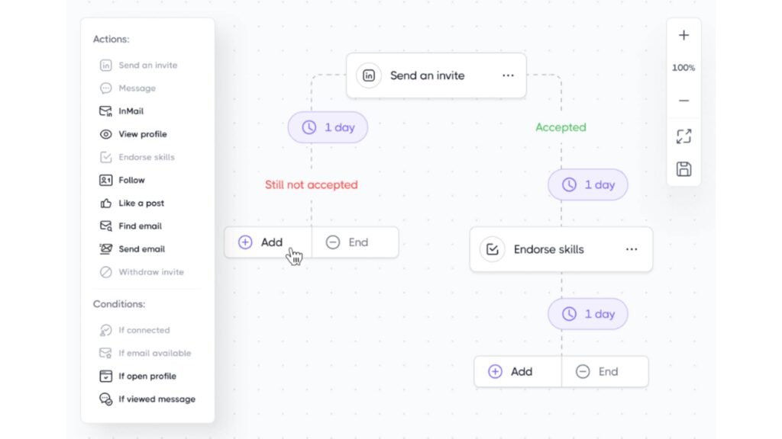
Task: Open the Endorse skills node options menu
Action: coord(632,249)
